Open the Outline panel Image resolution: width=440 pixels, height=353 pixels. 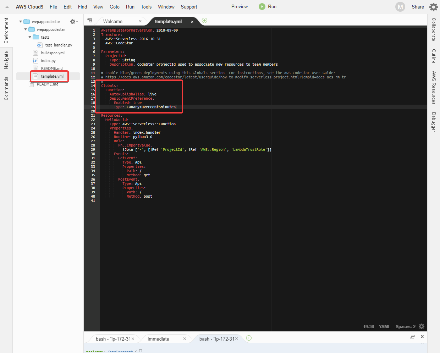point(434,56)
